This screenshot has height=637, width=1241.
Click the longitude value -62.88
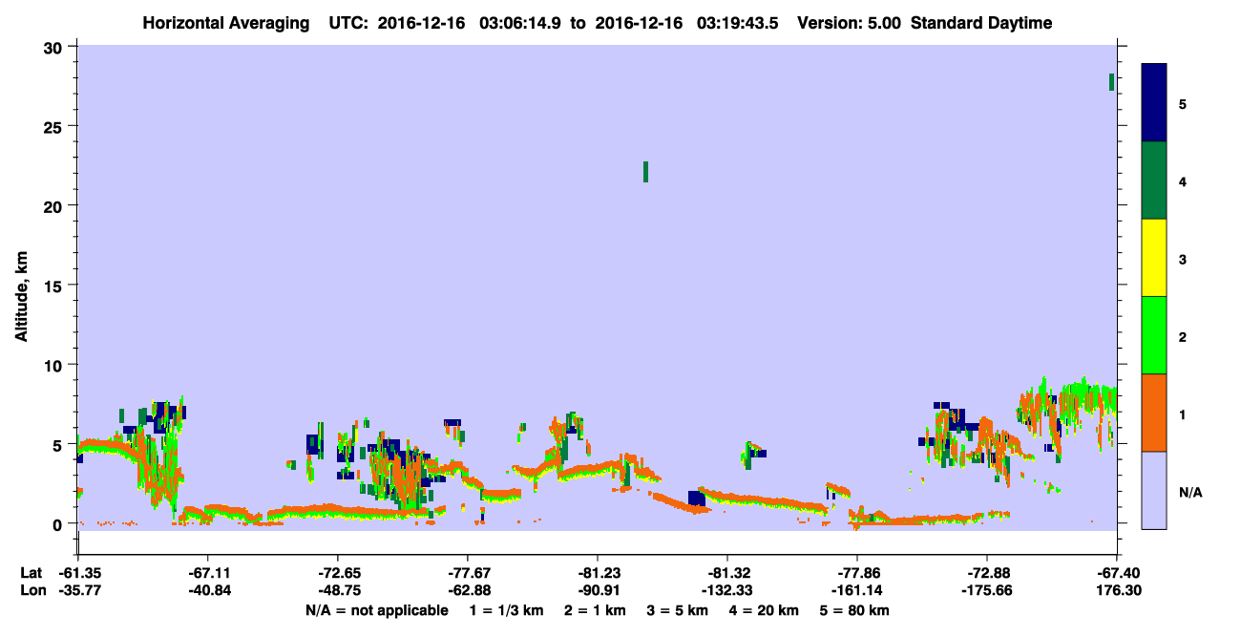467,591
